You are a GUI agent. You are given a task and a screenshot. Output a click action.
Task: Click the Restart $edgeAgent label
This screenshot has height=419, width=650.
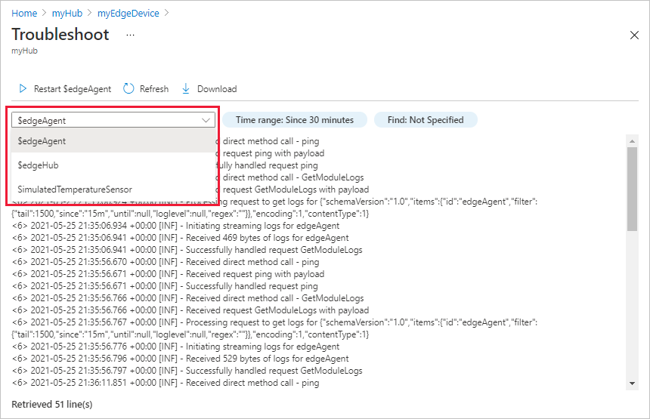[x=73, y=89]
